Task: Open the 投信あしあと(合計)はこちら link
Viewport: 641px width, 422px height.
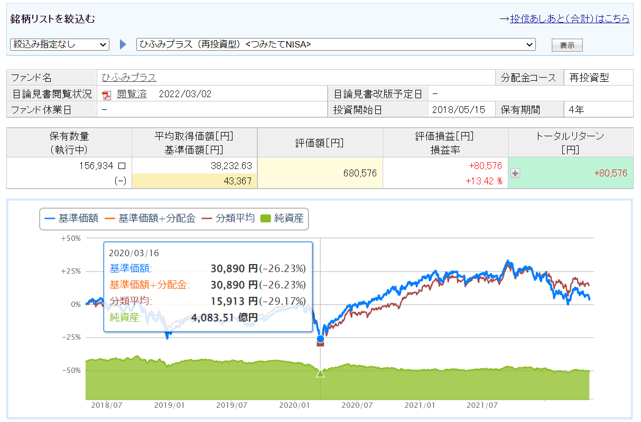Action: pyautogui.click(x=570, y=19)
